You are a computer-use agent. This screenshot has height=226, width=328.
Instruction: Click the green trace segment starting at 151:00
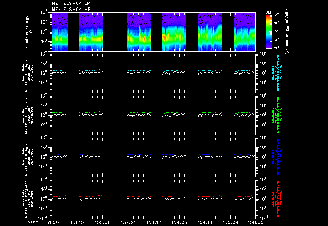click(x=60, y=113)
